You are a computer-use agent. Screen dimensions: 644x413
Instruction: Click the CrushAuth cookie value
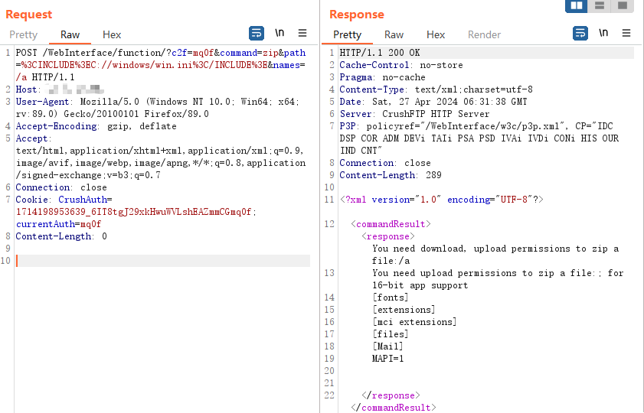tap(133, 212)
